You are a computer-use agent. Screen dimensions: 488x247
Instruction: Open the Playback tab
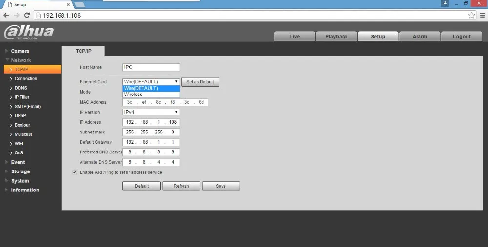(x=336, y=37)
